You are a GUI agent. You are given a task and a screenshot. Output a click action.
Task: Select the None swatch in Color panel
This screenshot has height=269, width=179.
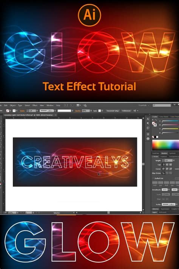pos(153,137)
